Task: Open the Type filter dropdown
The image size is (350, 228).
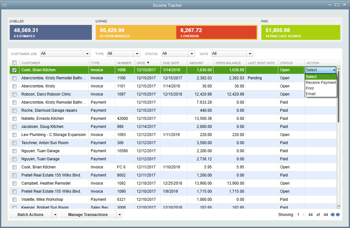Action: click(137, 53)
